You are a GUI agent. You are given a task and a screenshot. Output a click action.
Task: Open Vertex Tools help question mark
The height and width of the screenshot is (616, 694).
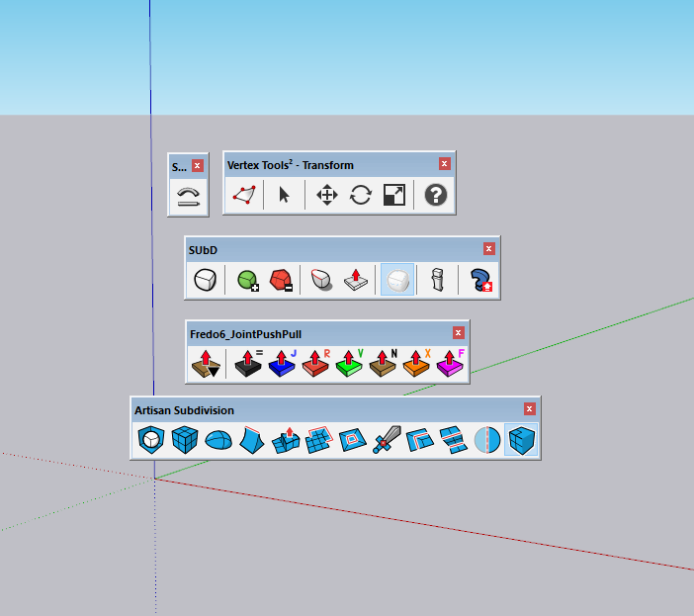(x=436, y=196)
